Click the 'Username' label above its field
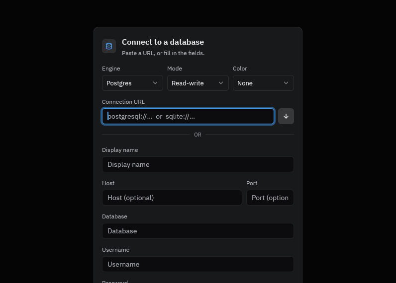 click(116, 250)
